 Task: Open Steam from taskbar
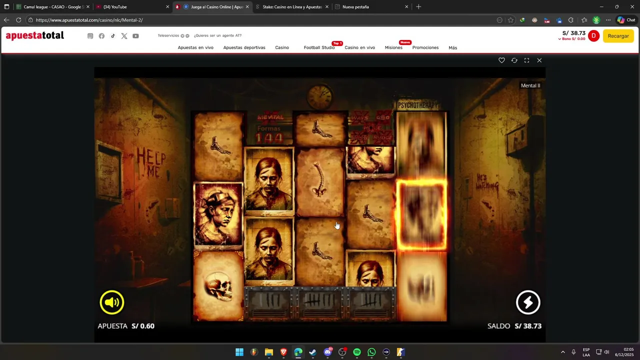[313, 352]
